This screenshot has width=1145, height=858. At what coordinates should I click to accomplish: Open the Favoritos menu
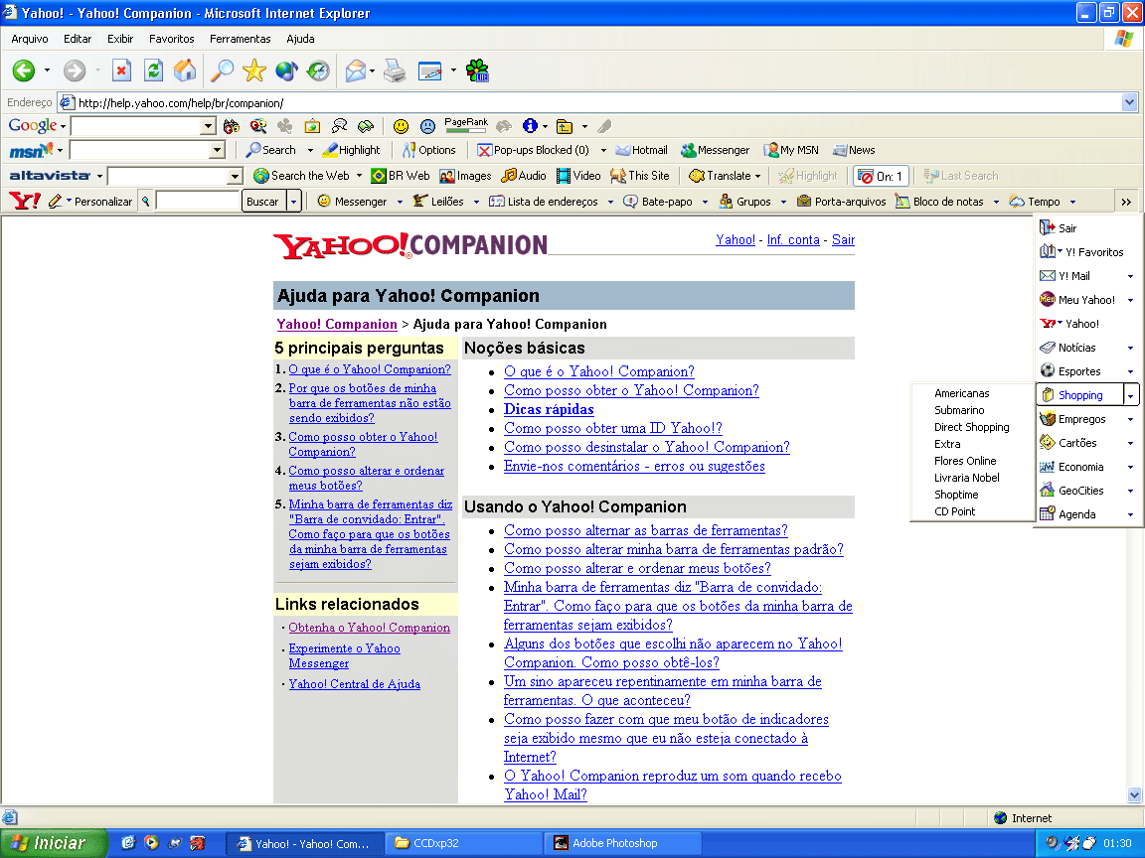click(172, 39)
